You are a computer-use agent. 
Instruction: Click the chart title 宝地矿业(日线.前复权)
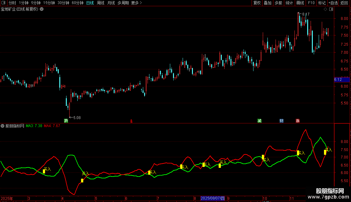pos(20,9)
